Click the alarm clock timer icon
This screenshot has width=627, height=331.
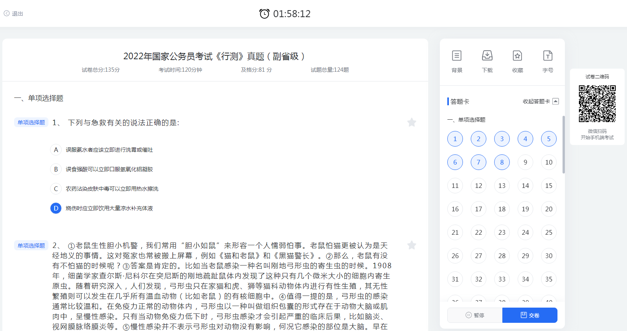point(264,14)
